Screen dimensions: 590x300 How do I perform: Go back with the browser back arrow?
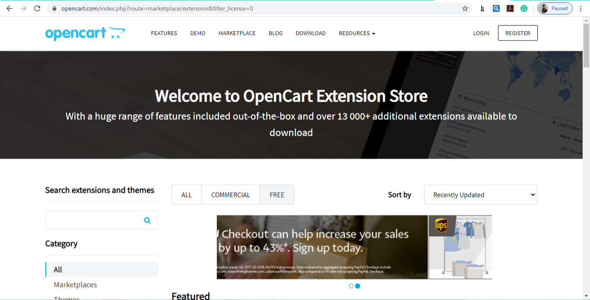click(x=10, y=8)
